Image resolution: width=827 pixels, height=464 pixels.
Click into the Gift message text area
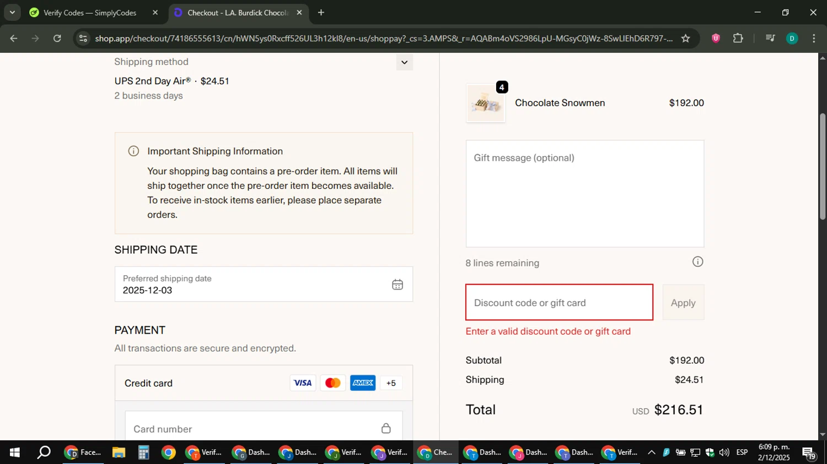[x=584, y=193]
